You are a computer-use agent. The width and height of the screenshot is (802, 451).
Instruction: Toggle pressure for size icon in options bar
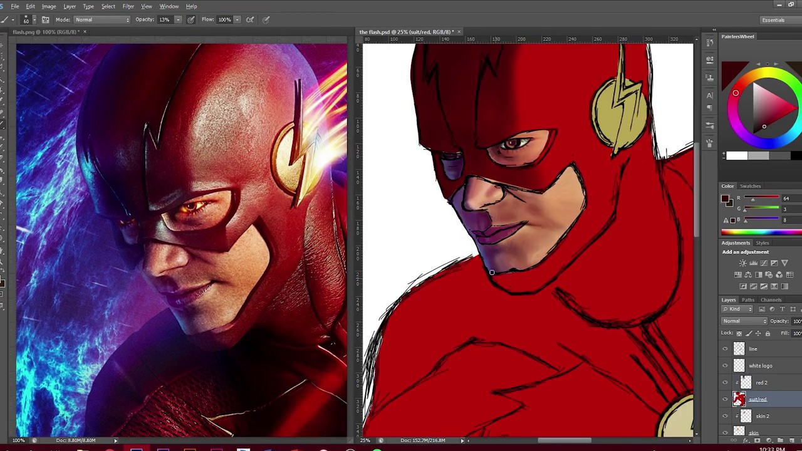pyautogui.click(x=266, y=19)
